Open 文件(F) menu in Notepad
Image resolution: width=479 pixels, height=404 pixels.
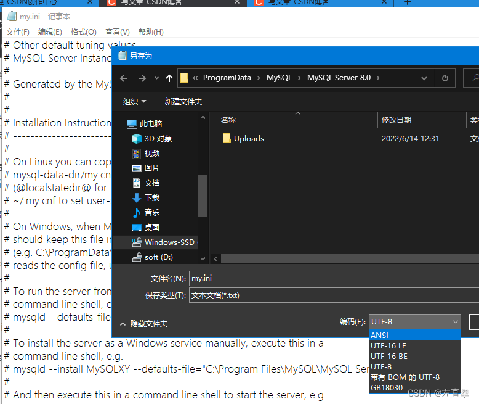click(18, 32)
